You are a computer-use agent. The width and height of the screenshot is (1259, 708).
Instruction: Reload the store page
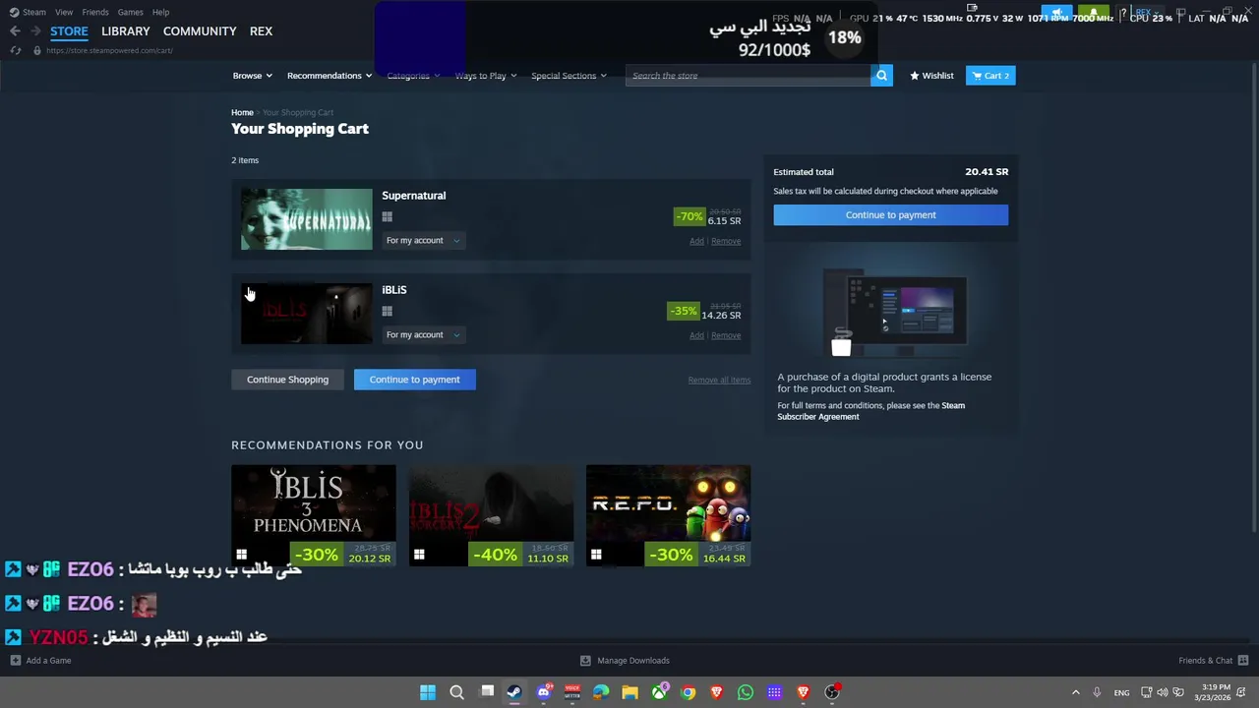15,50
